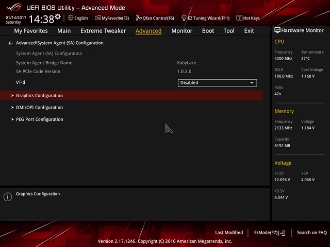The image size is (330, 247).
Task: Click the clock settings gear icon
Action: pyautogui.click(x=57, y=17)
